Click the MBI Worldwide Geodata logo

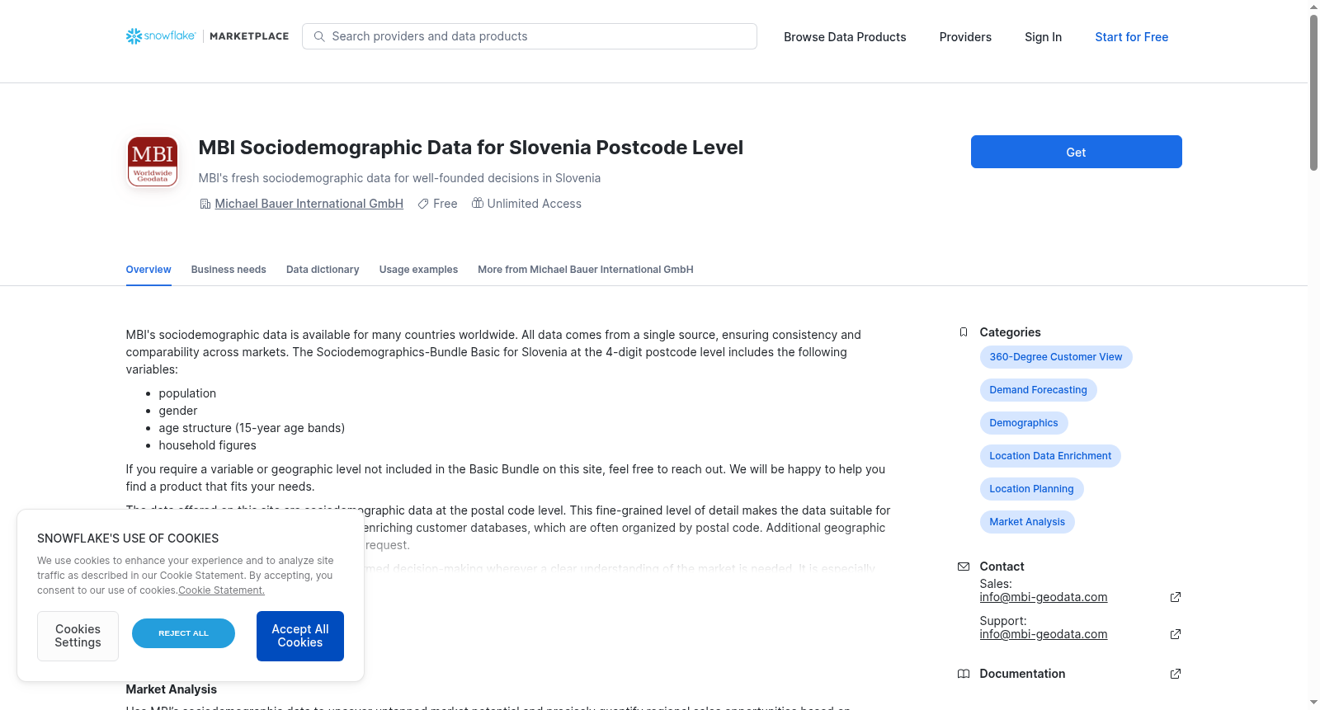[153, 162]
